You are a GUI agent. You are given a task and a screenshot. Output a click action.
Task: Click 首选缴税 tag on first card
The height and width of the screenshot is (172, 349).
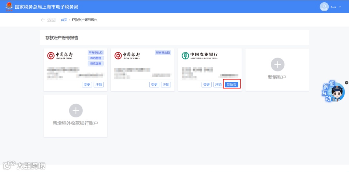coord(96,58)
